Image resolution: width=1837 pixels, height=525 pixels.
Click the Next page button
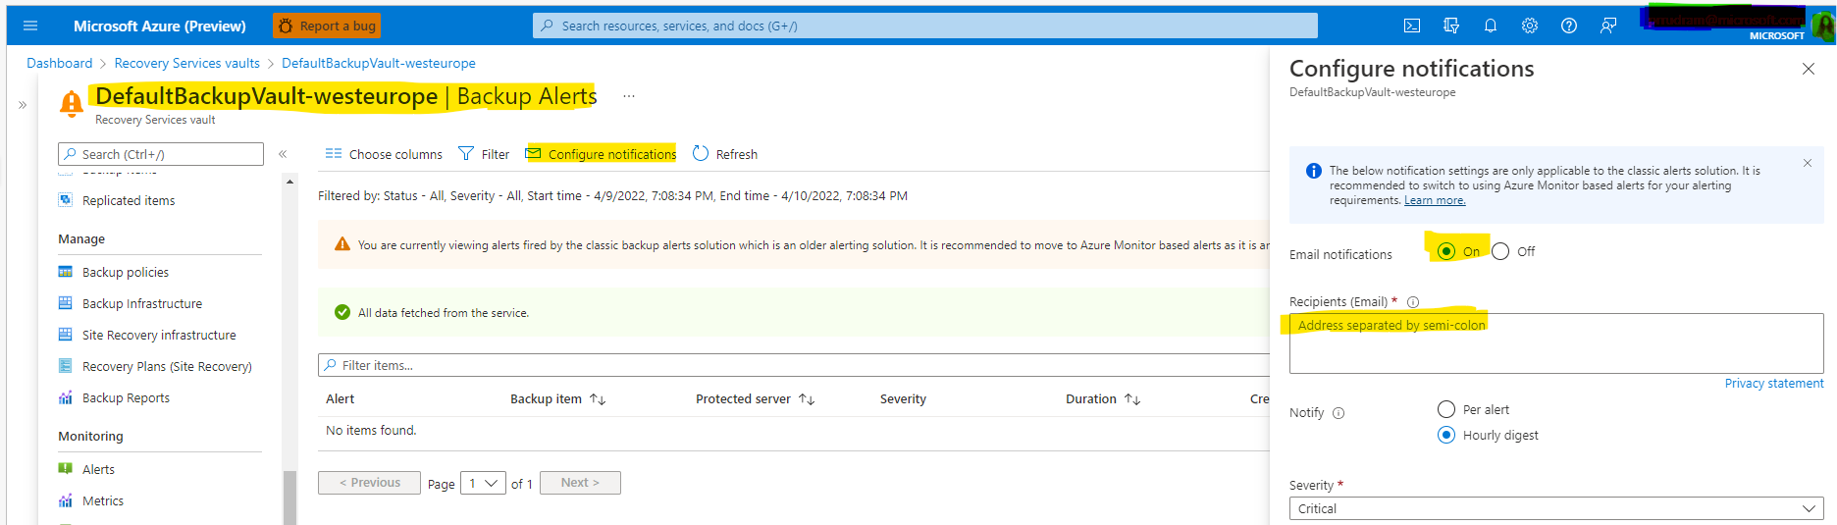[x=580, y=483]
